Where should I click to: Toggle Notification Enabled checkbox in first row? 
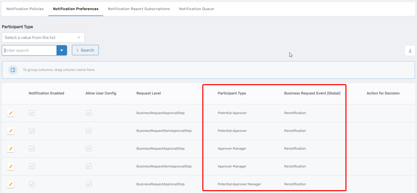32,113
